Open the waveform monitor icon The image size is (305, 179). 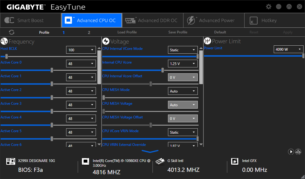click(298, 152)
